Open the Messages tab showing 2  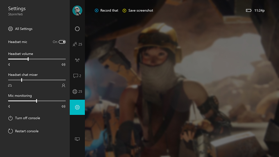[x=77, y=76]
